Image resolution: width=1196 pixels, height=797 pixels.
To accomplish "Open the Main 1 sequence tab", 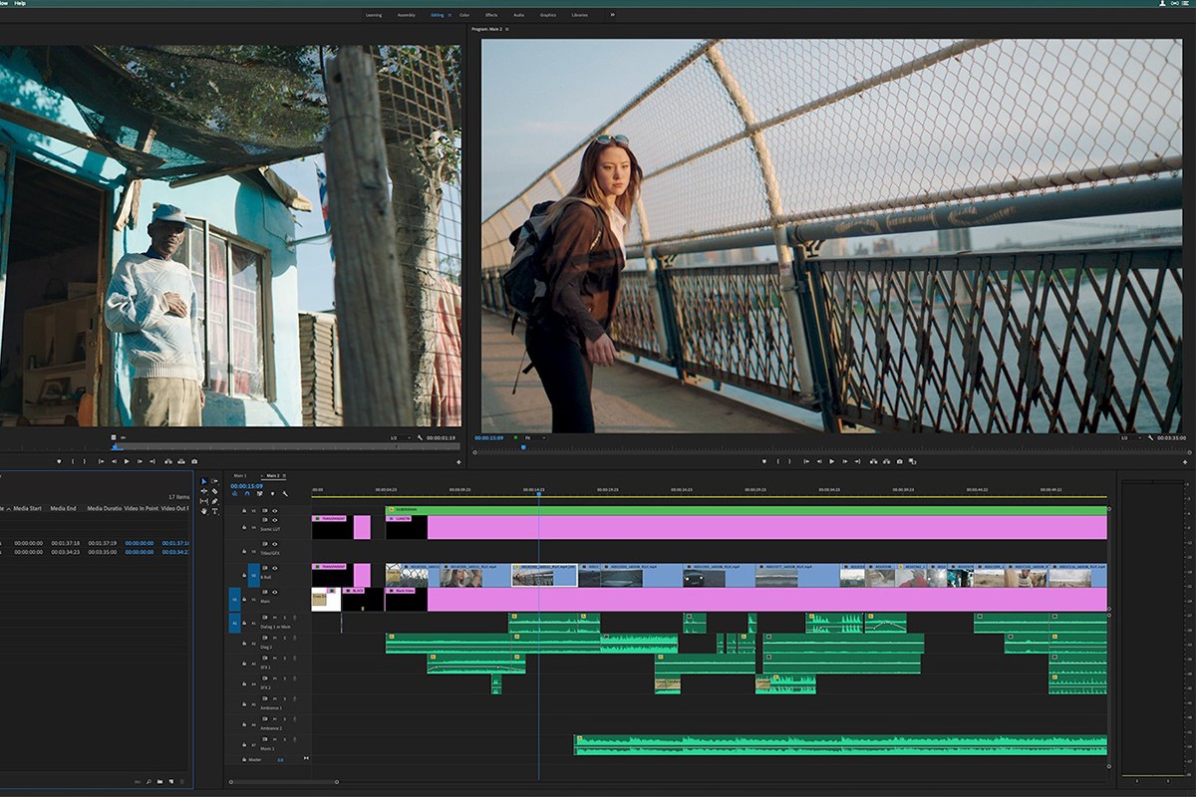I will click(x=240, y=476).
